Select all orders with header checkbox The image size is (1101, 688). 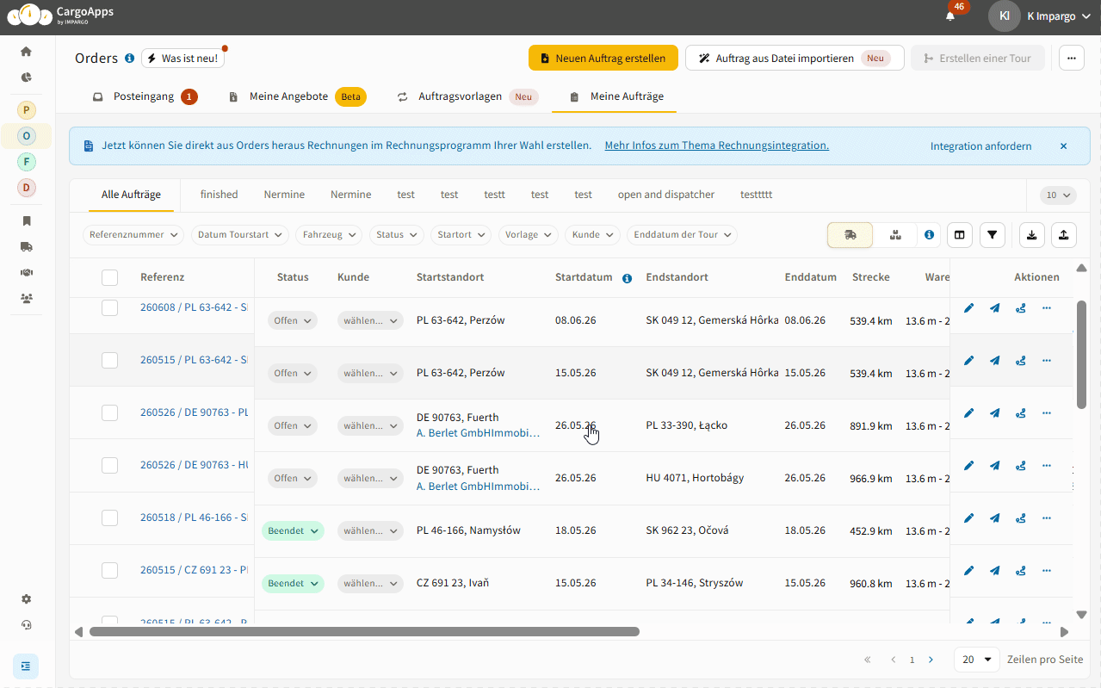(x=109, y=277)
